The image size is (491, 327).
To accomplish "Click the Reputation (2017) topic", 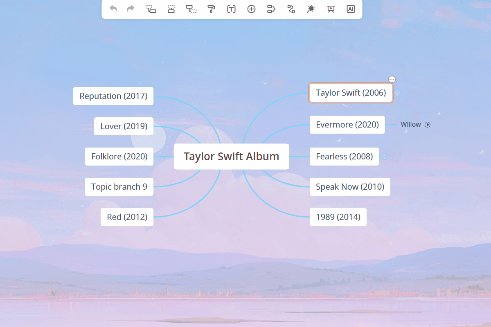I will pyautogui.click(x=113, y=96).
